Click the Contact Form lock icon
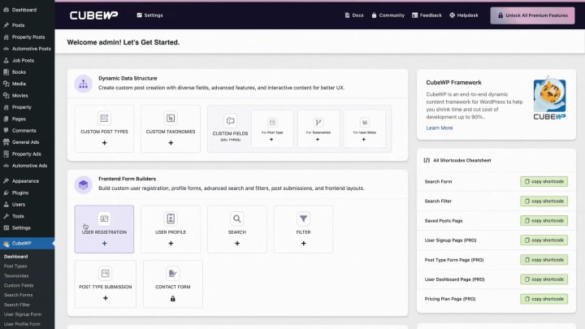The image size is (585, 329). click(173, 298)
